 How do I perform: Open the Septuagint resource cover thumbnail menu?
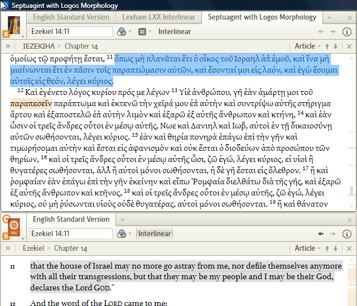click(x=14, y=25)
